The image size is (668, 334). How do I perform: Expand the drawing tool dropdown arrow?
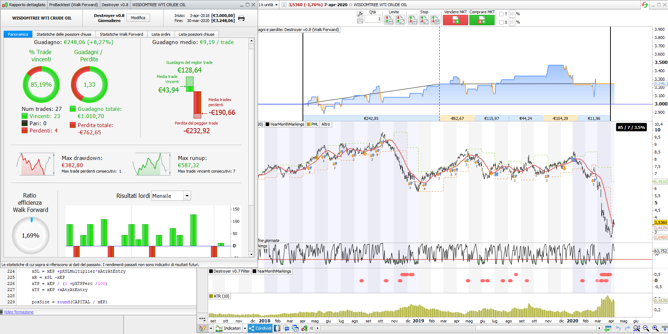tap(210, 328)
